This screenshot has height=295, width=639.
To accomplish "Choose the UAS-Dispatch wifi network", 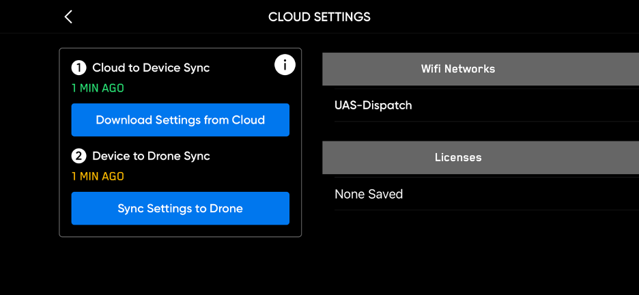I will pyautogui.click(x=373, y=106).
